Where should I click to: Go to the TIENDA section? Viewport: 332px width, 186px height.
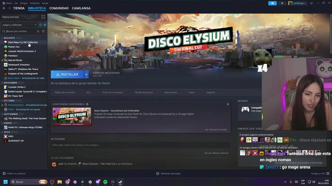point(19,8)
